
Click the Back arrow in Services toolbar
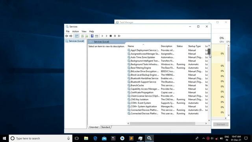coord(67,36)
